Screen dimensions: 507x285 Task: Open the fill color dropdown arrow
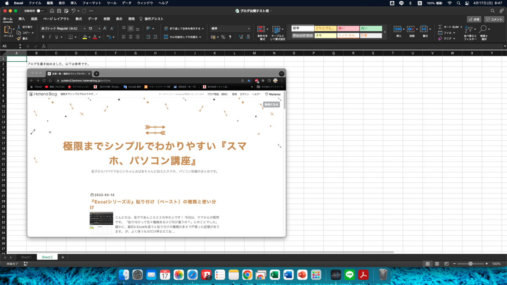click(x=90, y=37)
